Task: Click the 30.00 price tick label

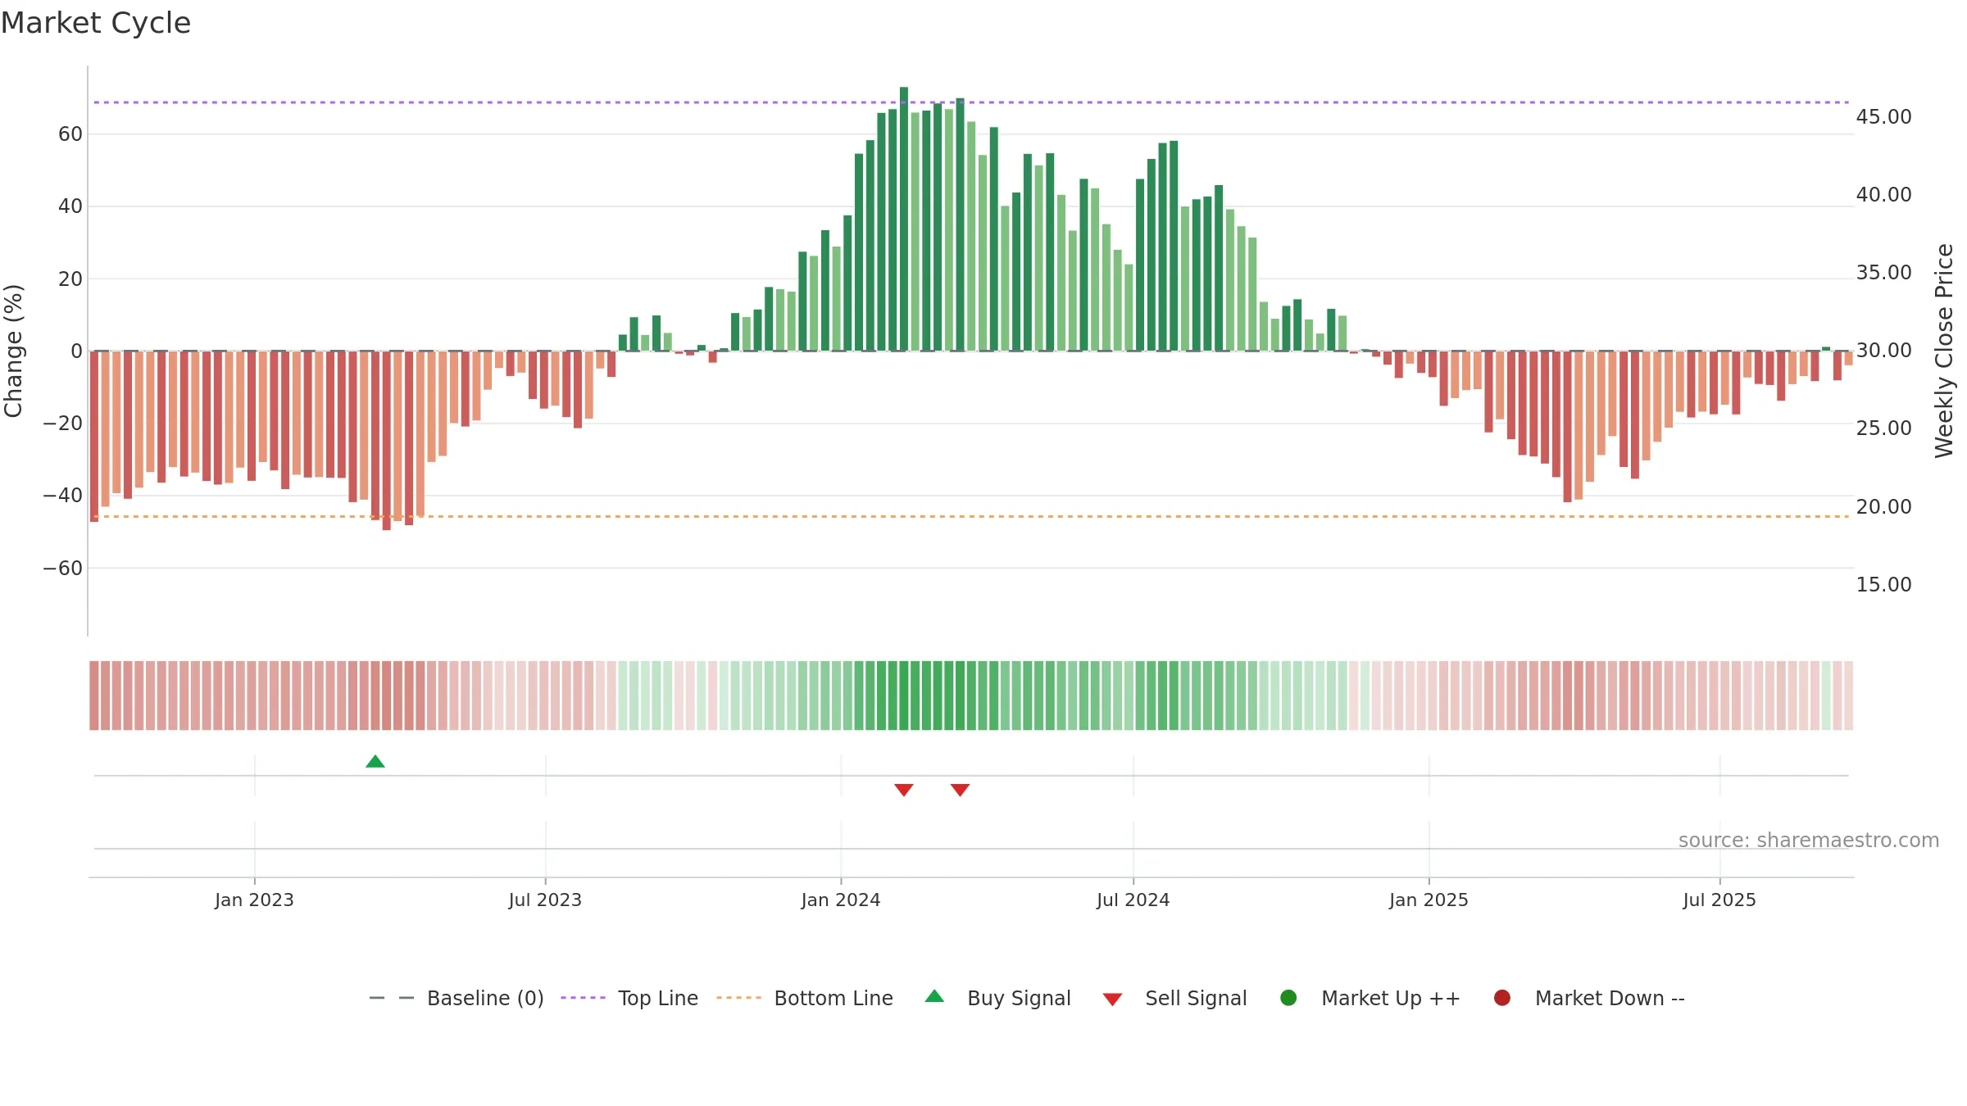Action: 1883,351
